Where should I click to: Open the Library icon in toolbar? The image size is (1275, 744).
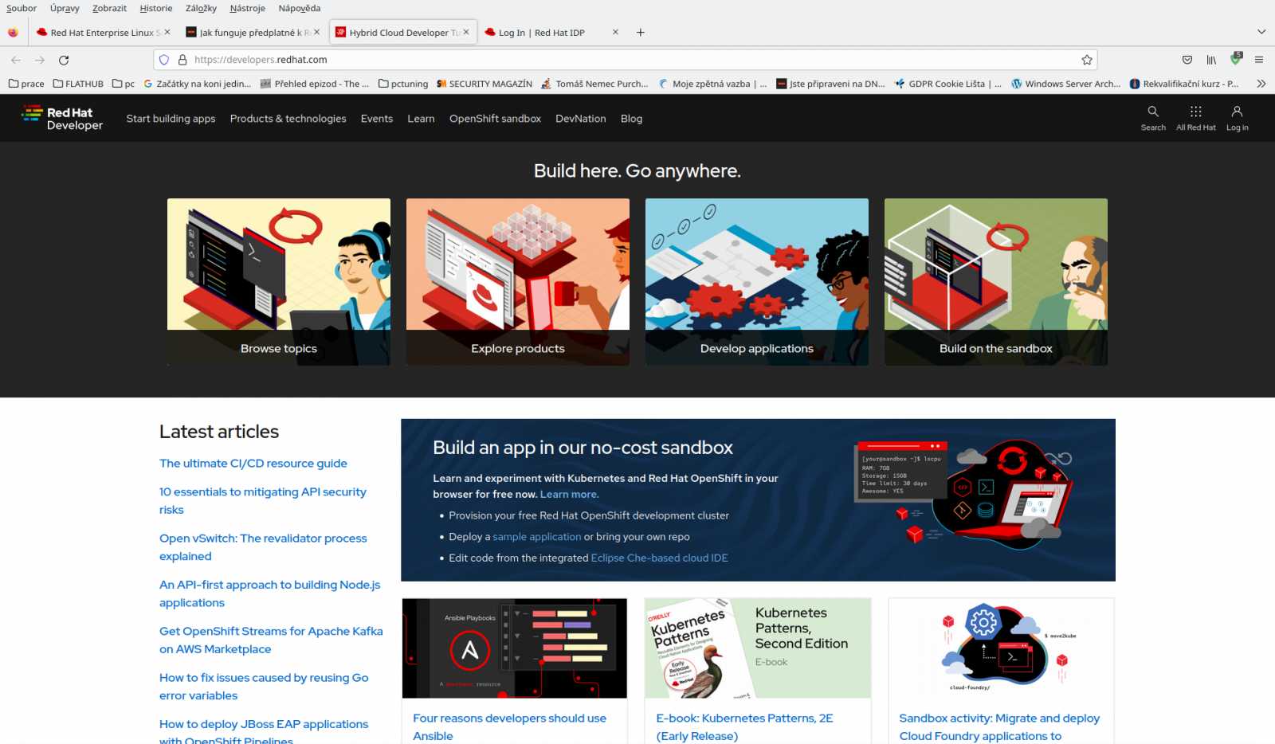(x=1211, y=60)
